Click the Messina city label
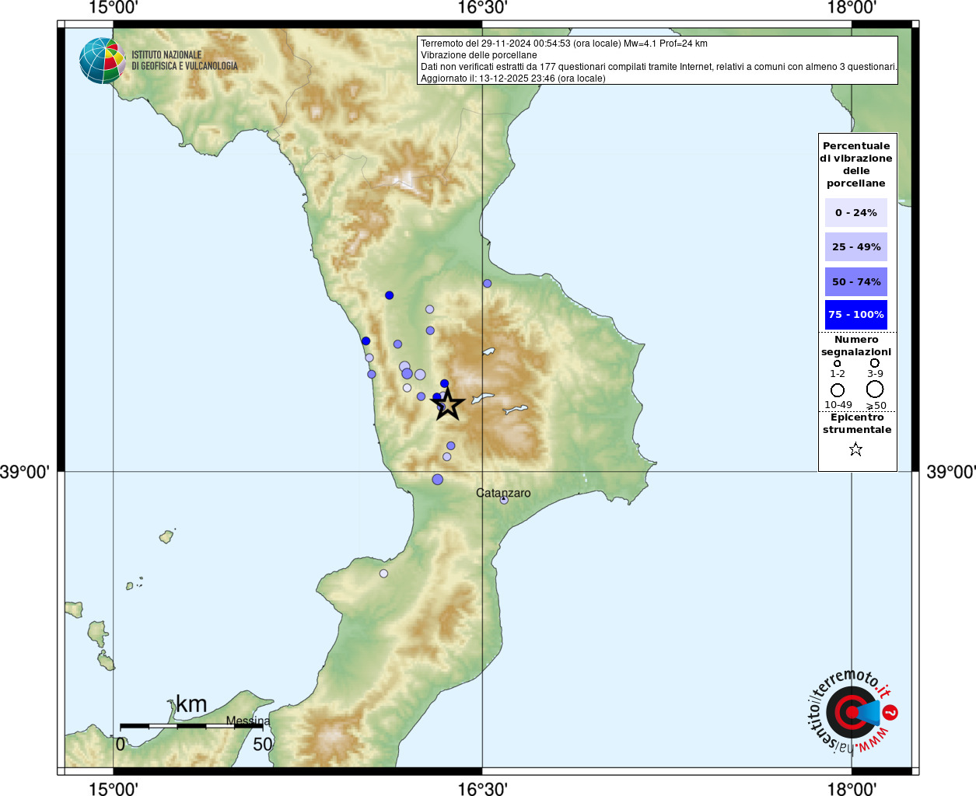 coord(248,721)
